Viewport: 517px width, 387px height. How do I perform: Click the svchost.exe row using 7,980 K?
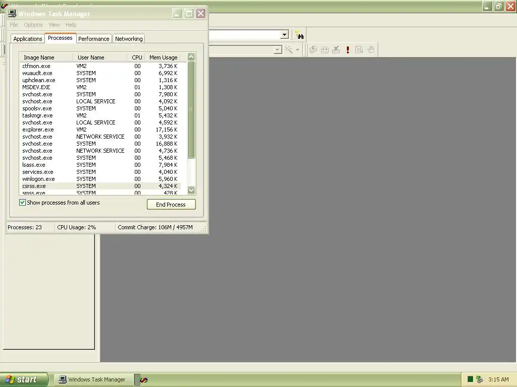100,94
